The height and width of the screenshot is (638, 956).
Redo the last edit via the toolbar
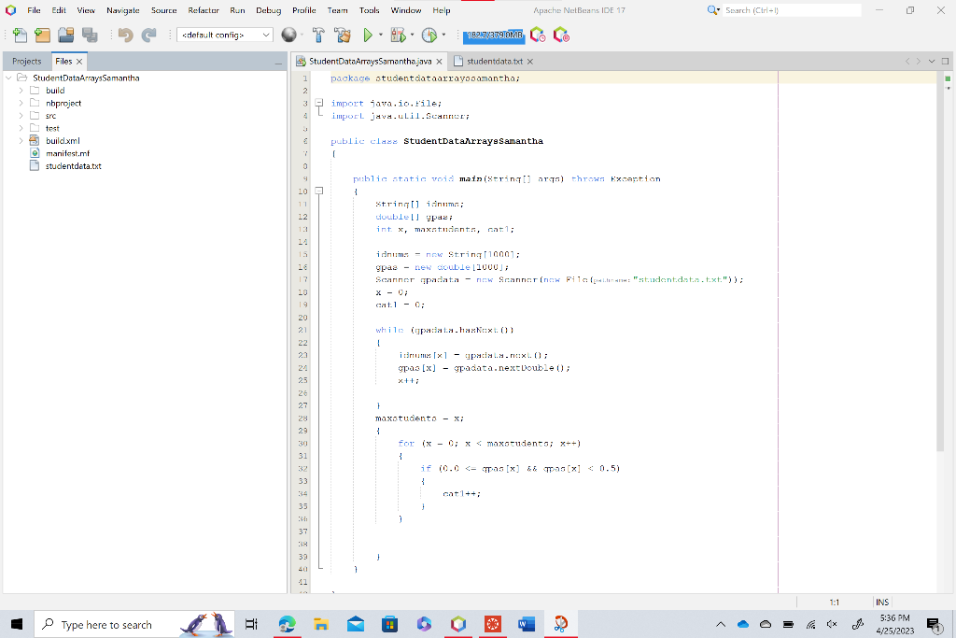click(x=148, y=34)
